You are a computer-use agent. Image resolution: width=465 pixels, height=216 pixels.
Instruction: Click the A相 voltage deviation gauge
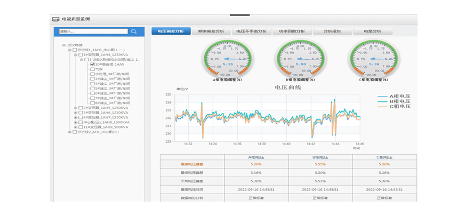pos(227,60)
